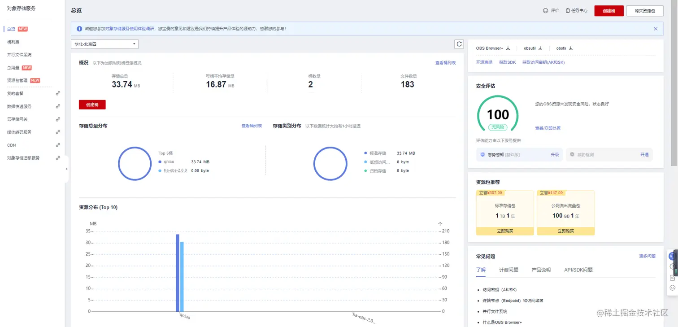Click the 态势感知 shield icon

point(482,154)
